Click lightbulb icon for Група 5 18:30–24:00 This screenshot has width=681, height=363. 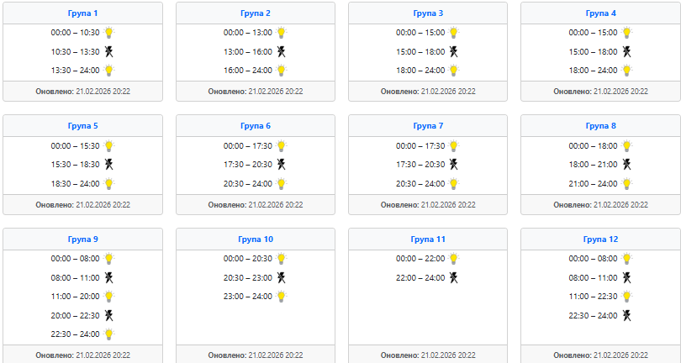(x=108, y=183)
